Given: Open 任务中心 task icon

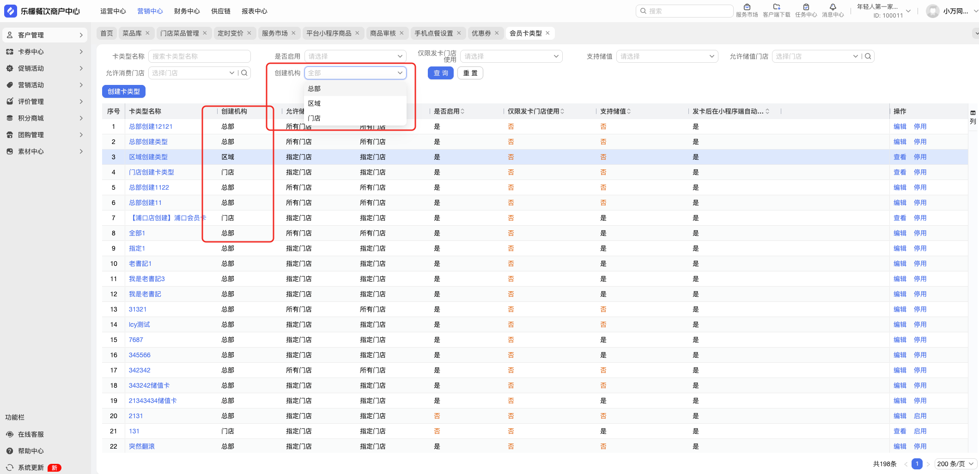Looking at the screenshot, I should tap(806, 7).
